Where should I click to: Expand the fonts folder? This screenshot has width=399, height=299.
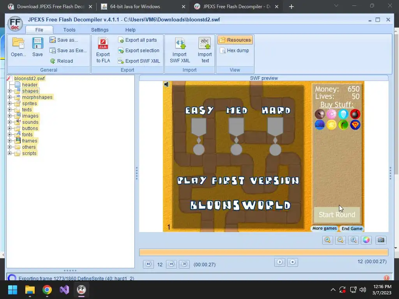tap(10, 134)
